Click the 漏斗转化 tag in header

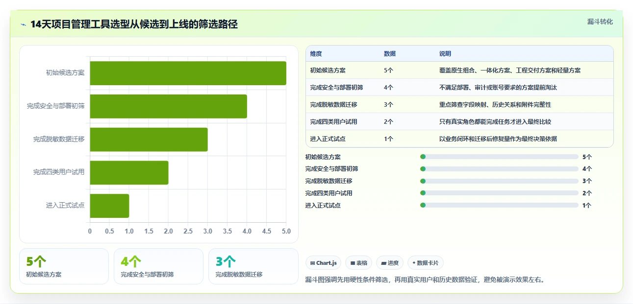(x=600, y=22)
